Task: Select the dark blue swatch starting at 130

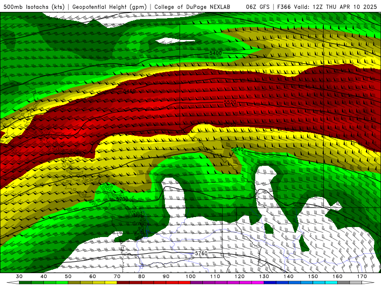Action: pyautogui.click(x=270, y=283)
